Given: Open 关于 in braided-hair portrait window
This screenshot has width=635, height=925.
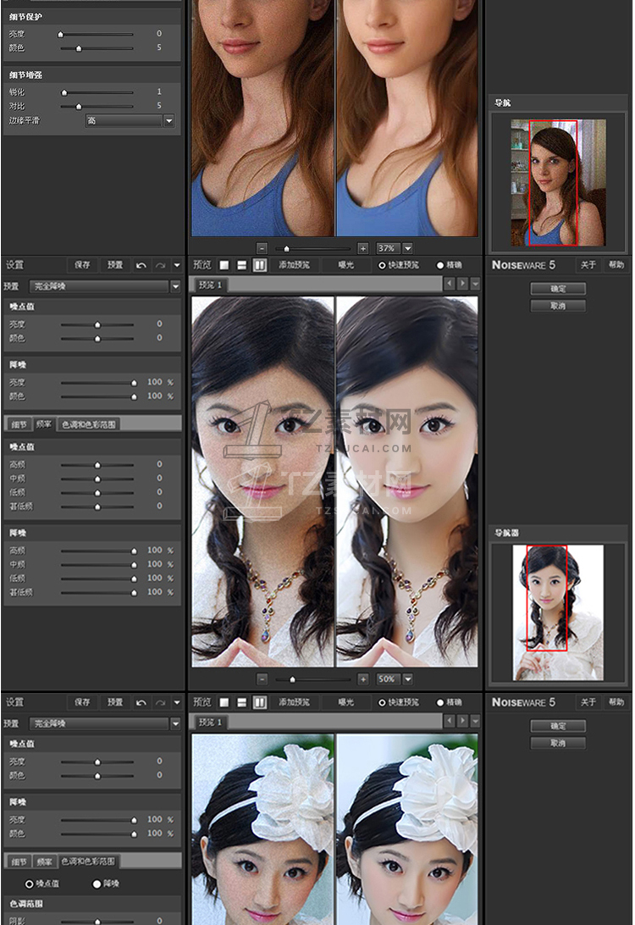Looking at the screenshot, I should coord(588,265).
